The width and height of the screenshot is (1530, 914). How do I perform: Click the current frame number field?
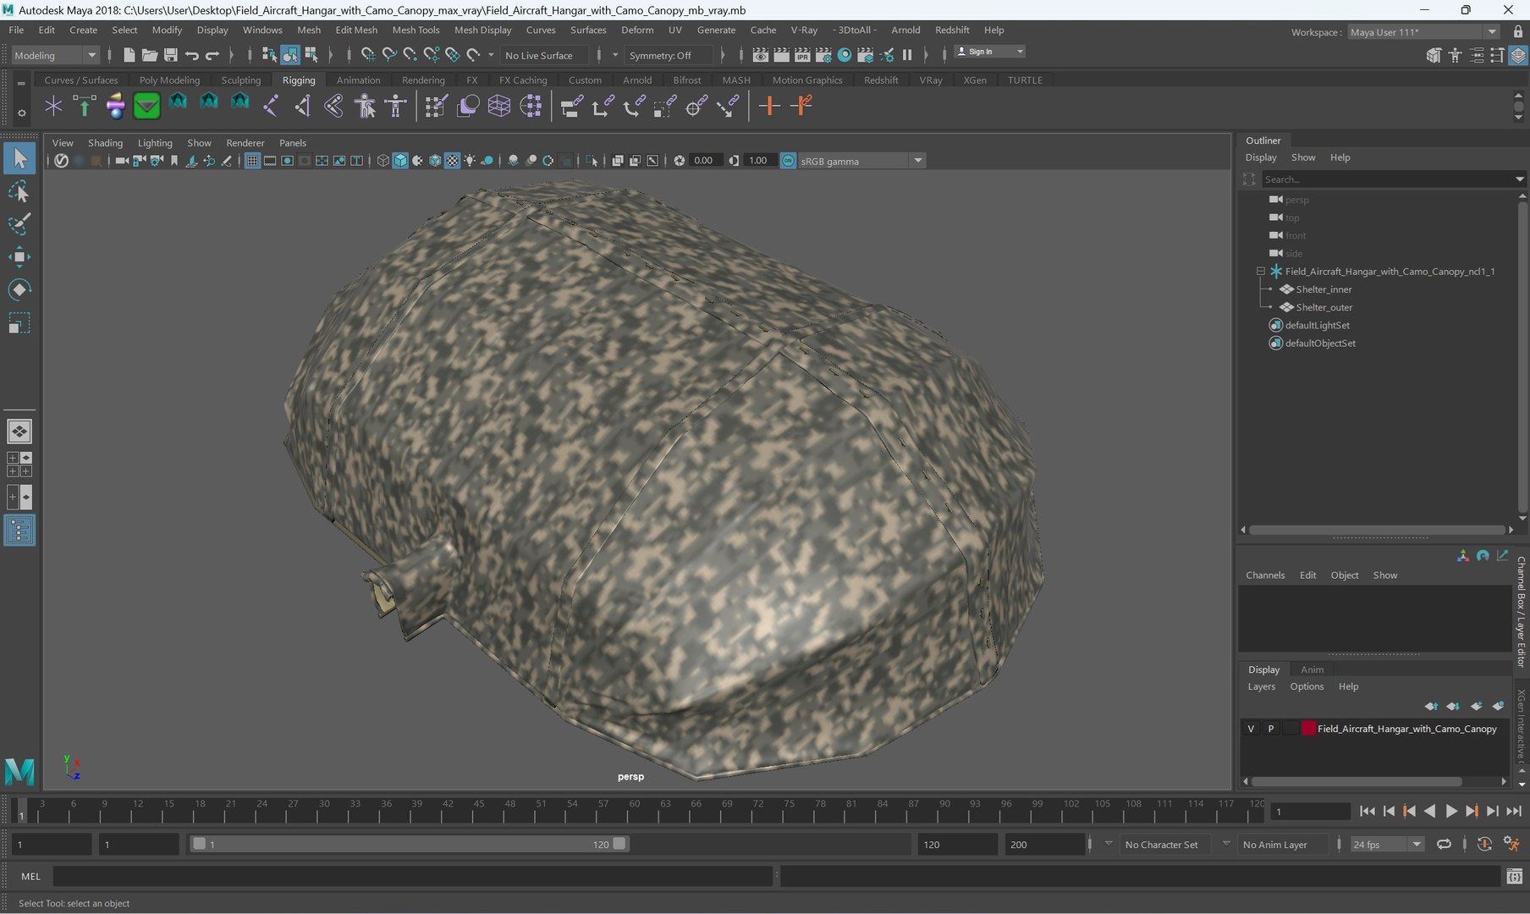pos(1310,812)
